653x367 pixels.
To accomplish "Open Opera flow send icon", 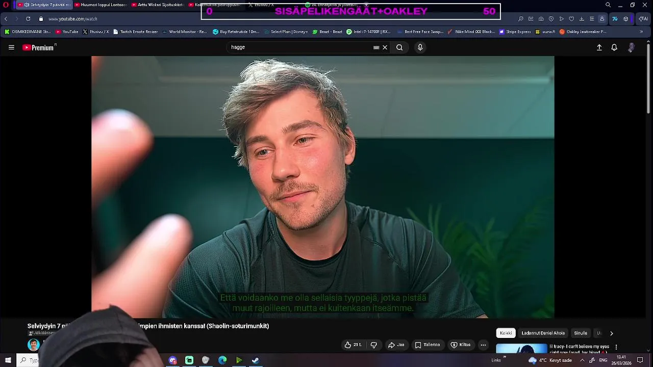I will click(x=561, y=19).
